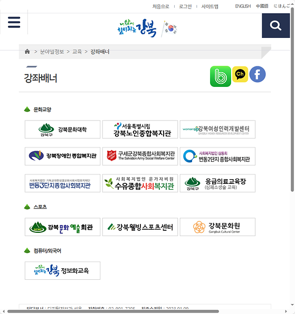Open the 번동3단지종합사회복지관 banner

pos(63,183)
